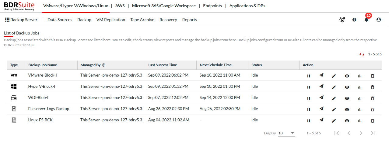Edit the WDI-Blob-I backup job
The height and width of the screenshot is (148, 389).
pyautogui.click(x=334, y=98)
